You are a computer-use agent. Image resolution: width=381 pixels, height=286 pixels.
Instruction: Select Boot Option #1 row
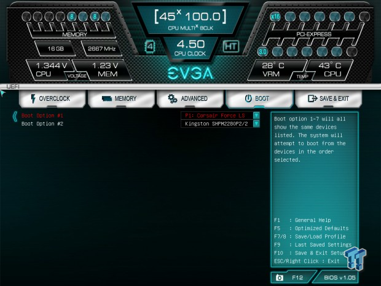pos(42,116)
